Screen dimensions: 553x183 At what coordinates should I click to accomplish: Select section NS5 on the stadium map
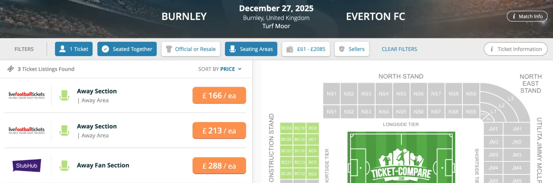tap(401, 94)
